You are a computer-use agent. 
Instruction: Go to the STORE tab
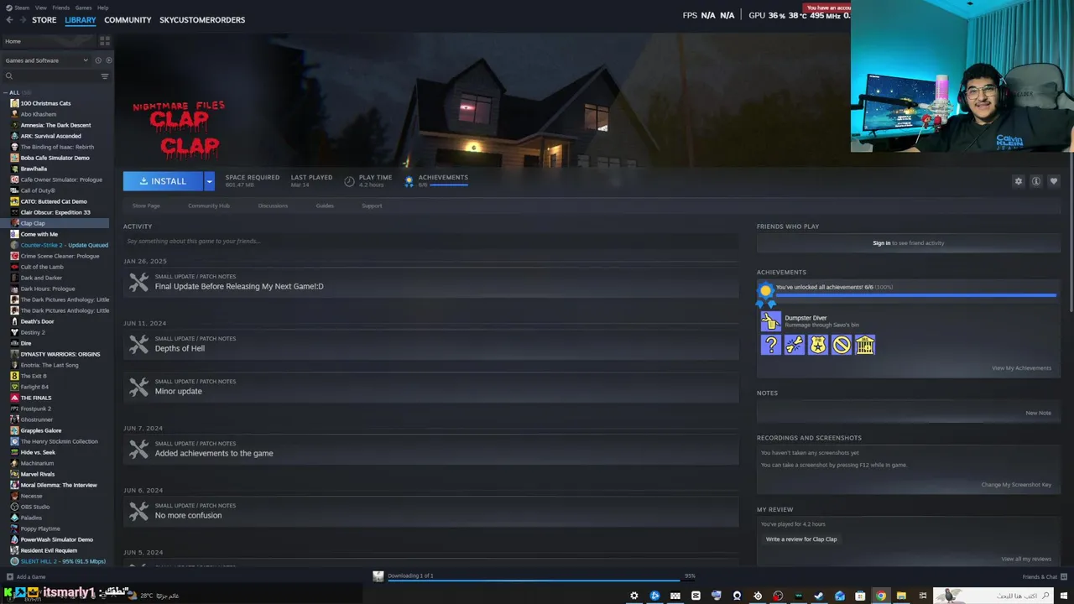tap(44, 20)
